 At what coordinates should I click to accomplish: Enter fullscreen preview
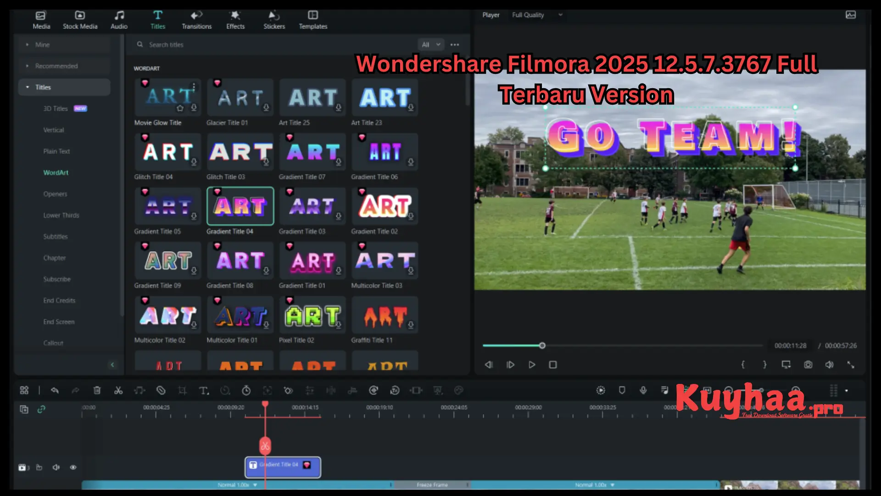(851, 365)
